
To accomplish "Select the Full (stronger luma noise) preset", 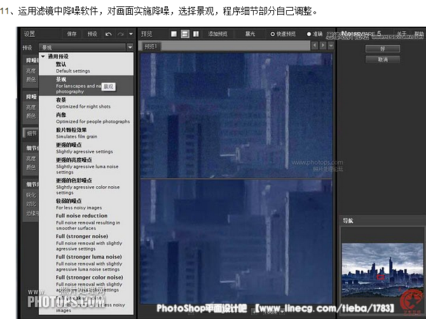I will 86,263.
